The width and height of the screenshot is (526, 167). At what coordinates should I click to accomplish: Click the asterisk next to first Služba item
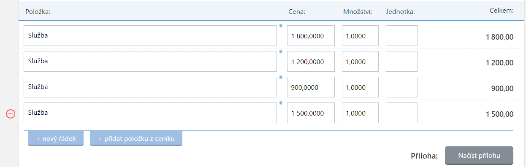[281, 26]
